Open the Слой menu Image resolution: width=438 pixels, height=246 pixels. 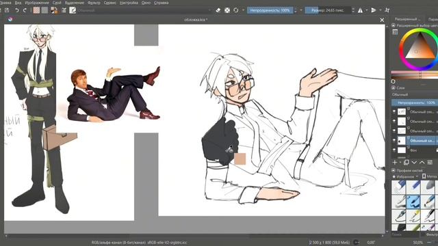coord(57,3)
